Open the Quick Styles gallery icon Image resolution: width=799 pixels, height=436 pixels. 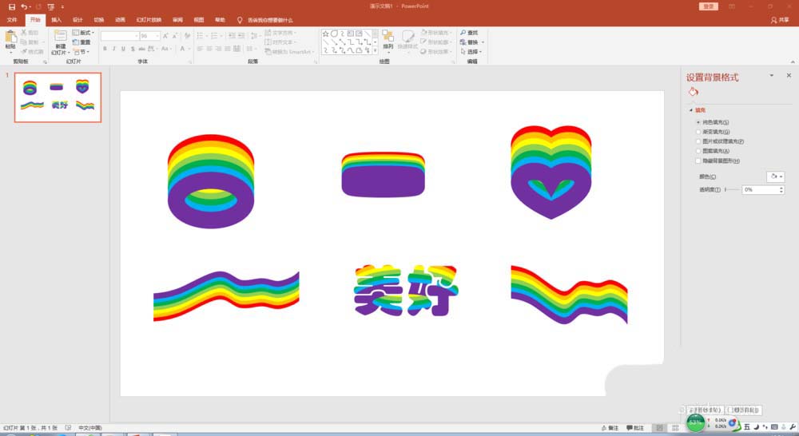(x=407, y=39)
